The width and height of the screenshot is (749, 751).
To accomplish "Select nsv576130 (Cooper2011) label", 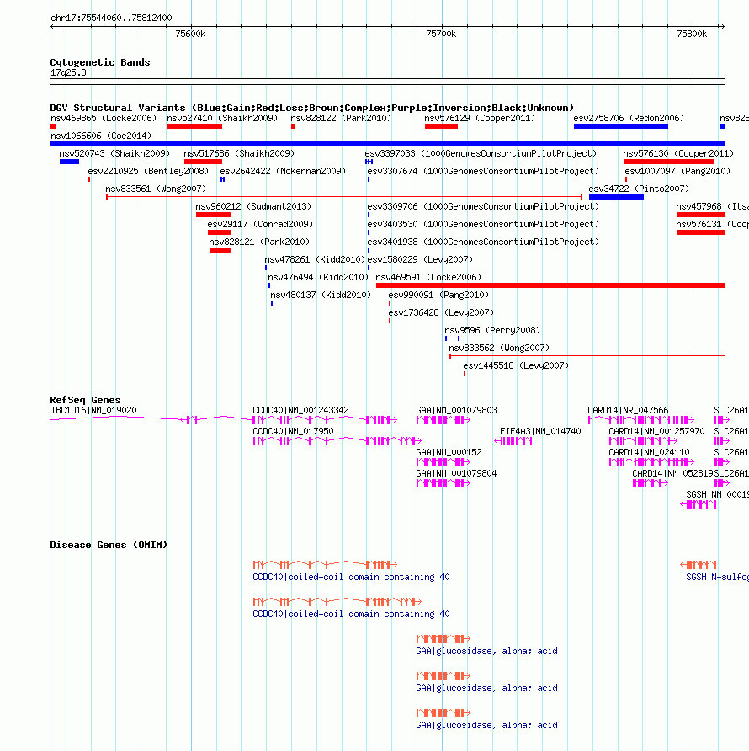I will click(678, 154).
